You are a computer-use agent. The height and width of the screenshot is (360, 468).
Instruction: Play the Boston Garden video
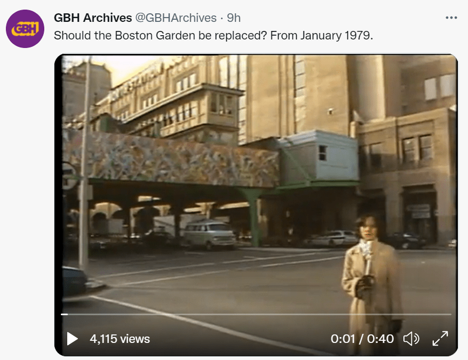pyautogui.click(x=72, y=339)
